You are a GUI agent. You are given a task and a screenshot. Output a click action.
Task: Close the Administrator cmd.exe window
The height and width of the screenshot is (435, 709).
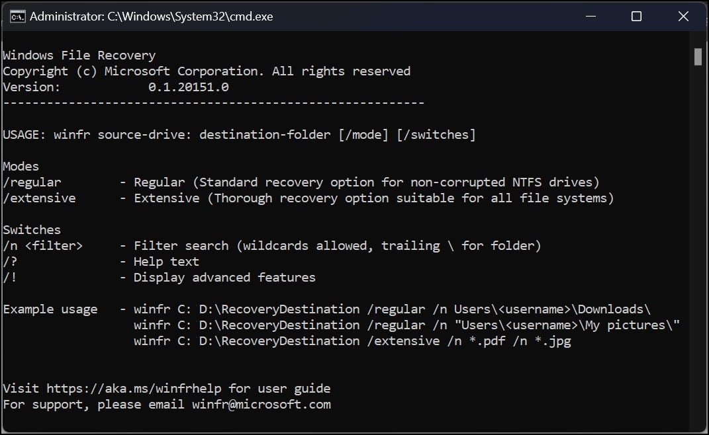pyautogui.click(x=683, y=17)
